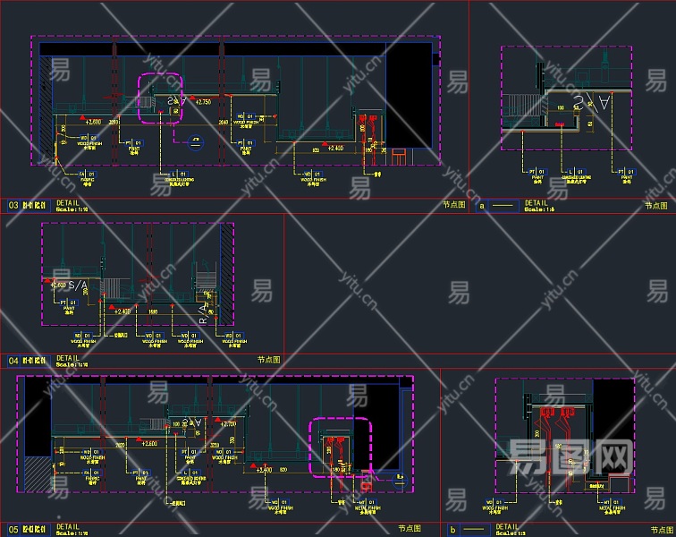Click the circular detail reference bubble in detail 05
Image resolution: width=676 pixels, height=537 pixels.
point(400,481)
